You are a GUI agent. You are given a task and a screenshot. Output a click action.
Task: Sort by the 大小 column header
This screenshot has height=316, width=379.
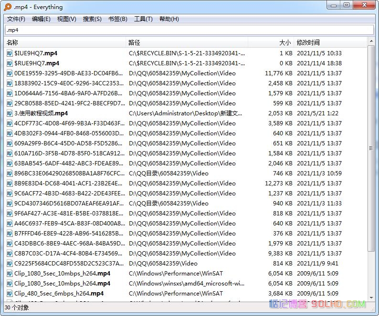tap(271, 42)
